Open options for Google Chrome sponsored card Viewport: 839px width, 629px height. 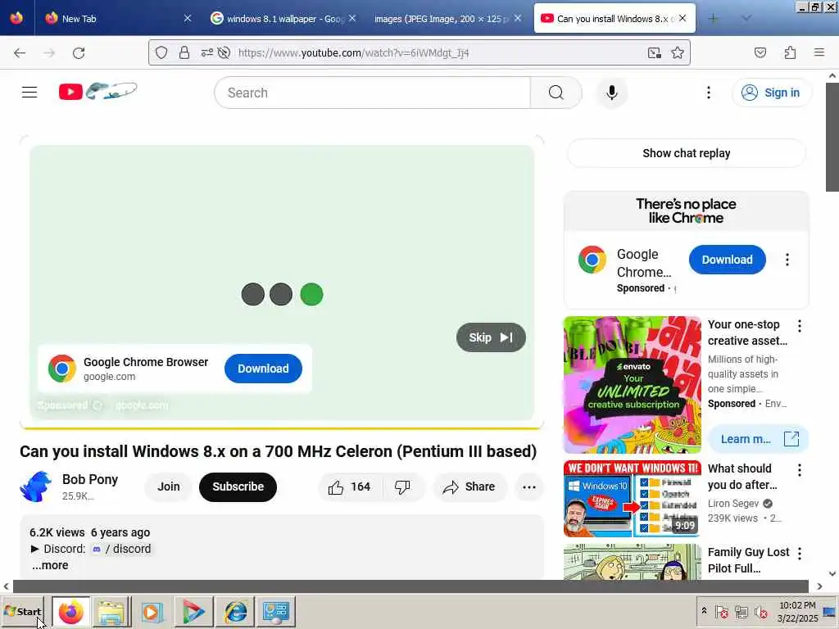[x=787, y=260]
